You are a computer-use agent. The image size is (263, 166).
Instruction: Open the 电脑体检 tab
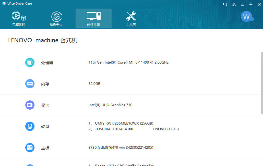19,19
